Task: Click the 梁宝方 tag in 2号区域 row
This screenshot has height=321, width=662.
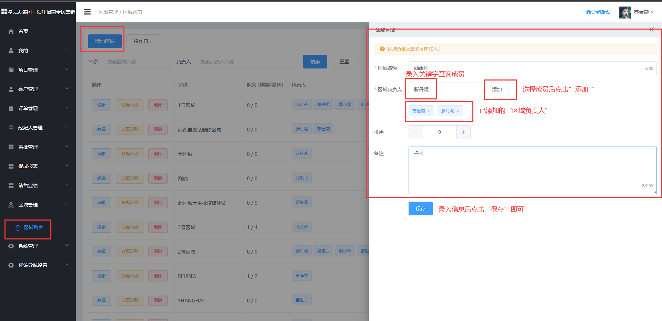Action: point(323,251)
